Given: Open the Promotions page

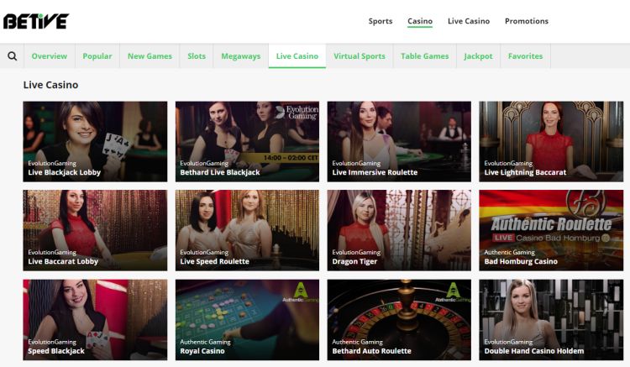Looking at the screenshot, I should pos(527,21).
